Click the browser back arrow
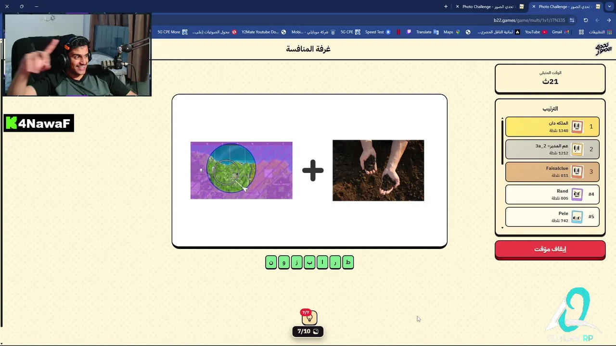Screen dimensions: 616x346 tap(597, 20)
